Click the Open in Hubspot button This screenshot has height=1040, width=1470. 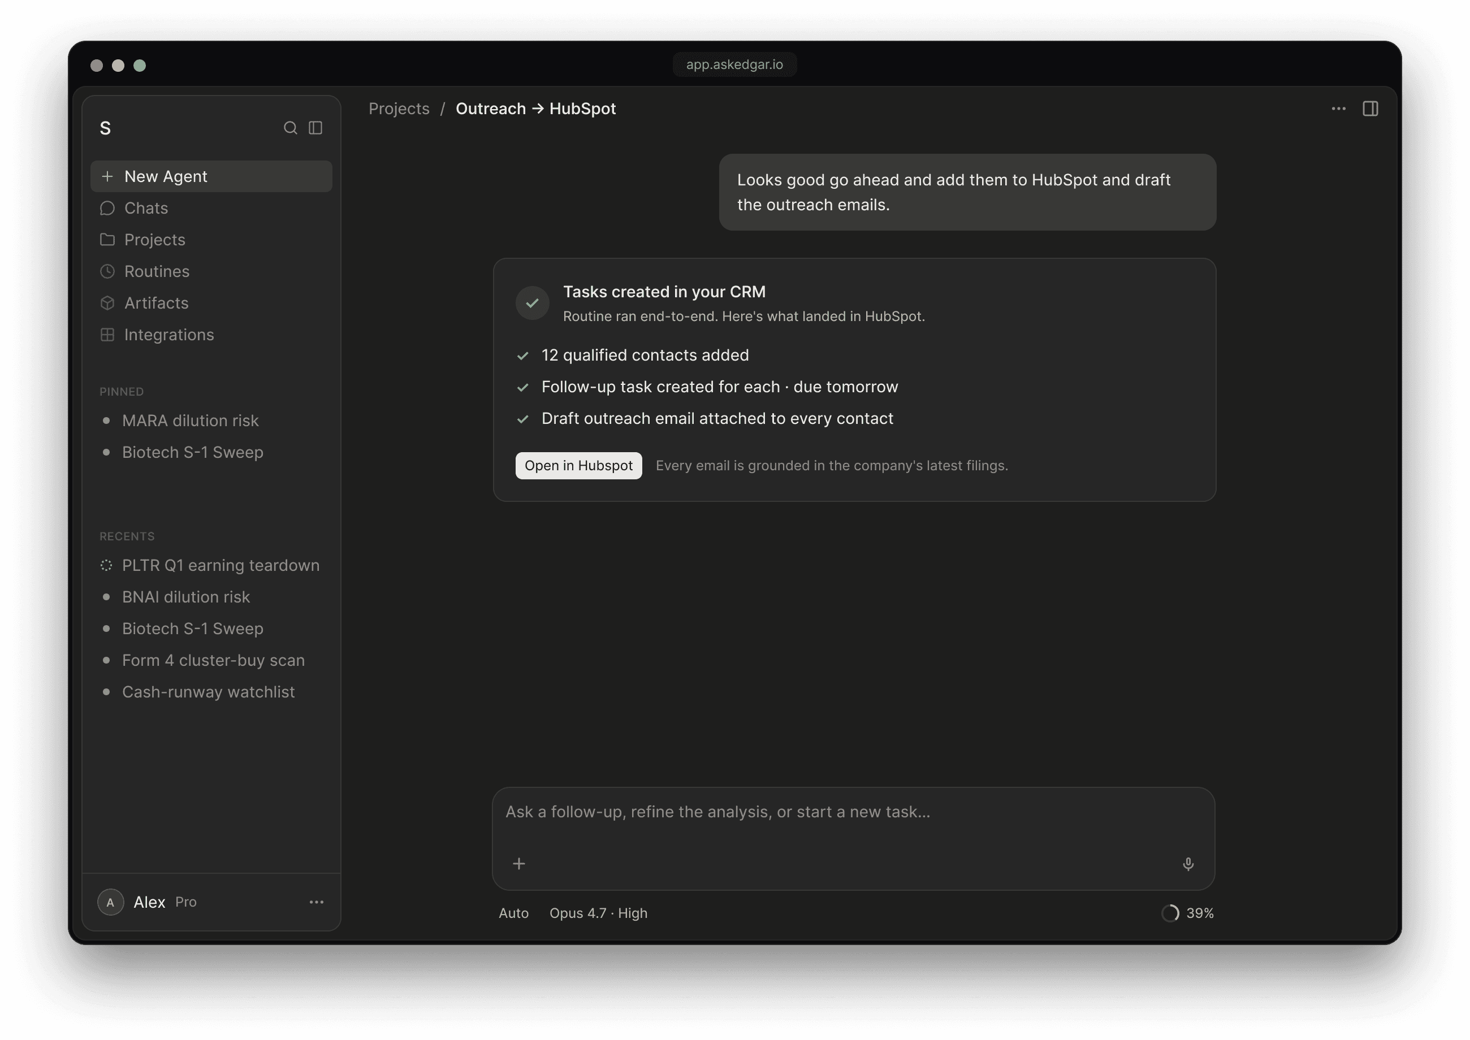[x=578, y=466]
